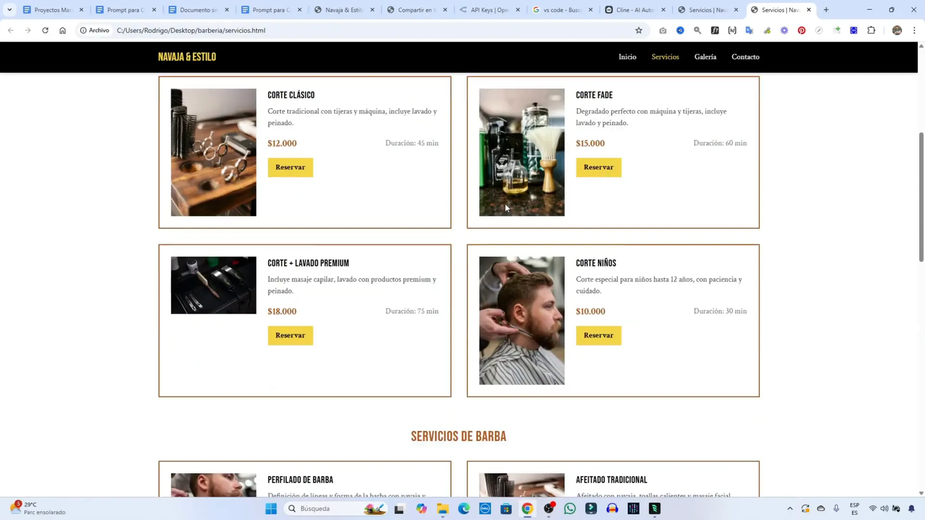925x520 pixels.
Task: Click the Búsqueda search box on the taskbar
Action: (330, 508)
